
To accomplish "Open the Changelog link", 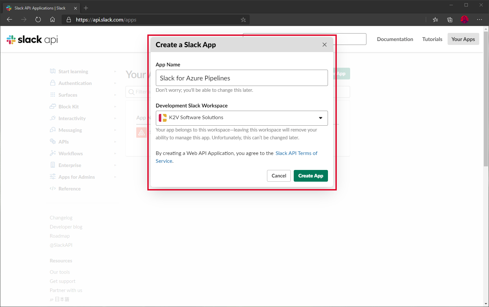I will click(61, 218).
